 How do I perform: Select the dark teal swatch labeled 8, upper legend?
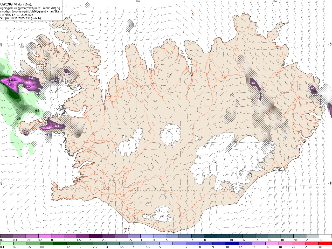(x=211, y=236)
